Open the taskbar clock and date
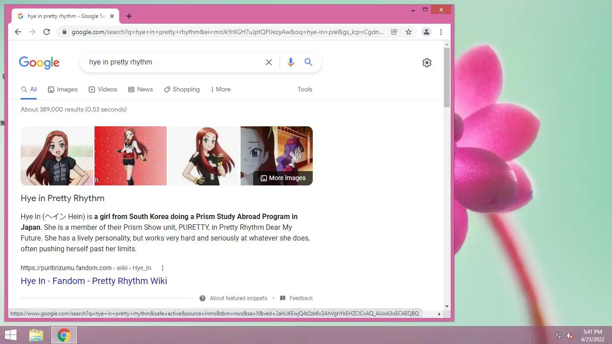The width and height of the screenshot is (612, 344). pyautogui.click(x=592, y=335)
